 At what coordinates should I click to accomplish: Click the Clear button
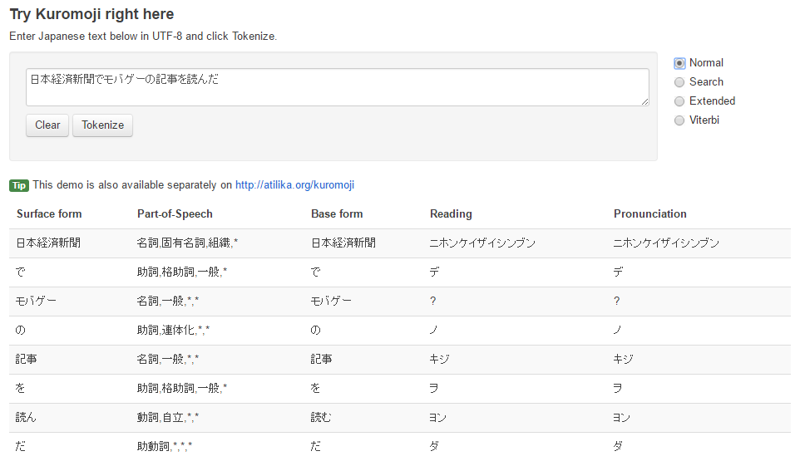pyautogui.click(x=47, y=125)
